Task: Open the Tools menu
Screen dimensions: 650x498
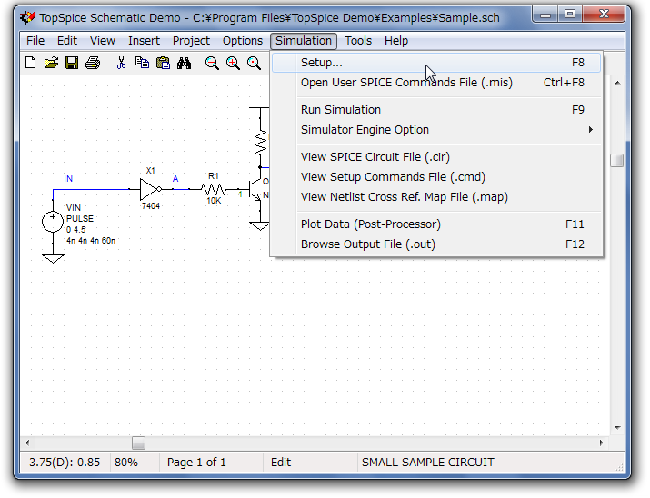Action: coord(358,41)
